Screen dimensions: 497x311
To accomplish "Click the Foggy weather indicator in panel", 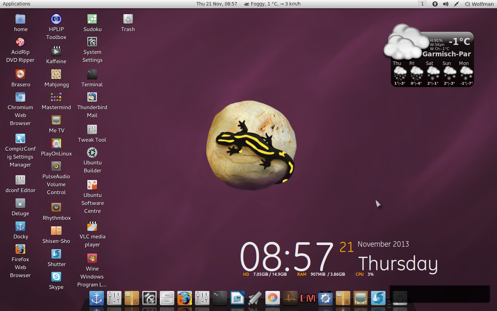I will (272, 4).
